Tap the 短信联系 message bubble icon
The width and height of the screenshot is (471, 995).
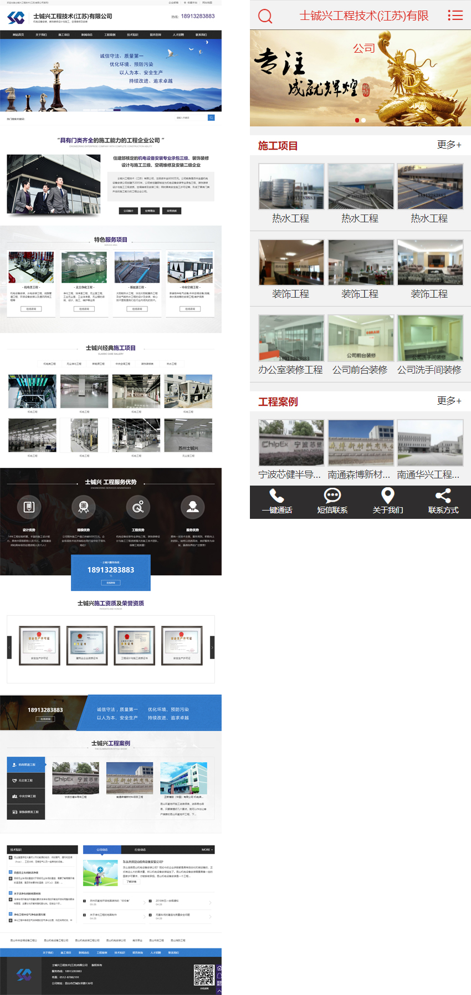point(332,496)
